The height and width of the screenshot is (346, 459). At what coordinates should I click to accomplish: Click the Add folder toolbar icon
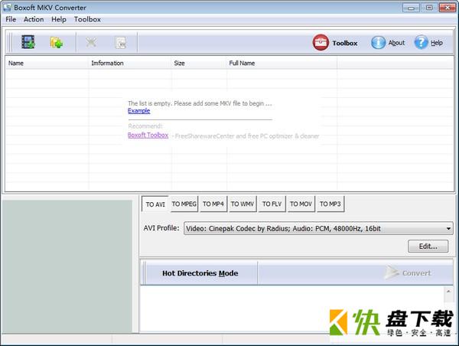pyautogui.click(x=57, y=42)
